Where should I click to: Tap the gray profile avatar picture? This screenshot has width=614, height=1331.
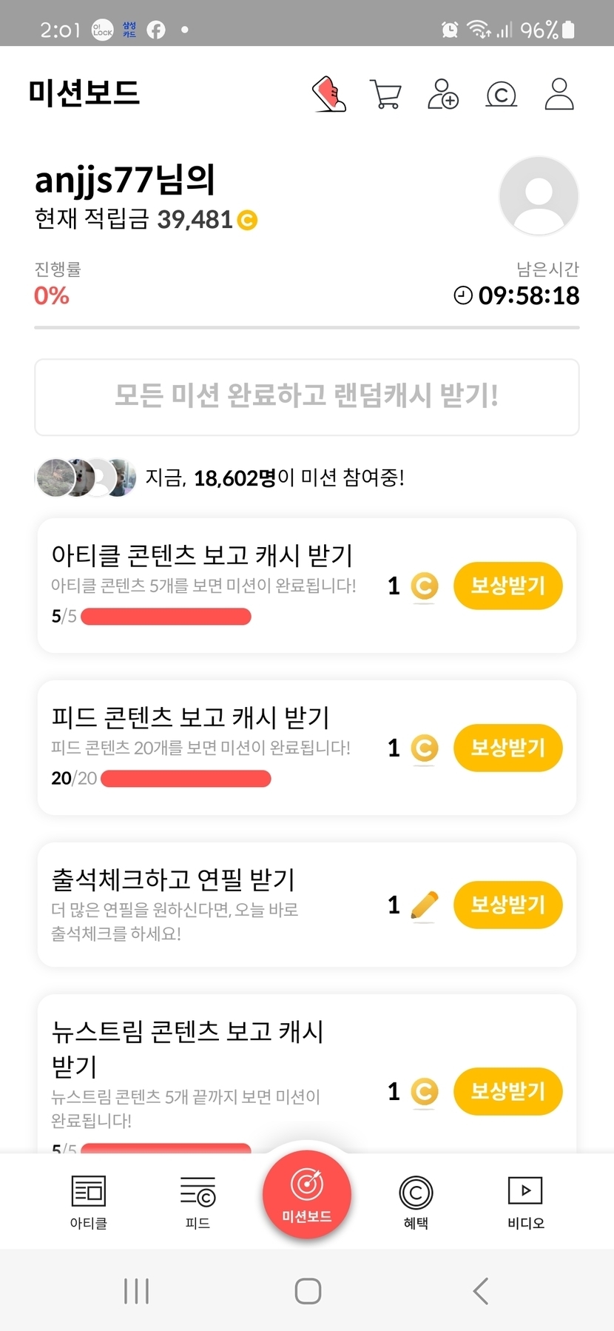point(539,196)
